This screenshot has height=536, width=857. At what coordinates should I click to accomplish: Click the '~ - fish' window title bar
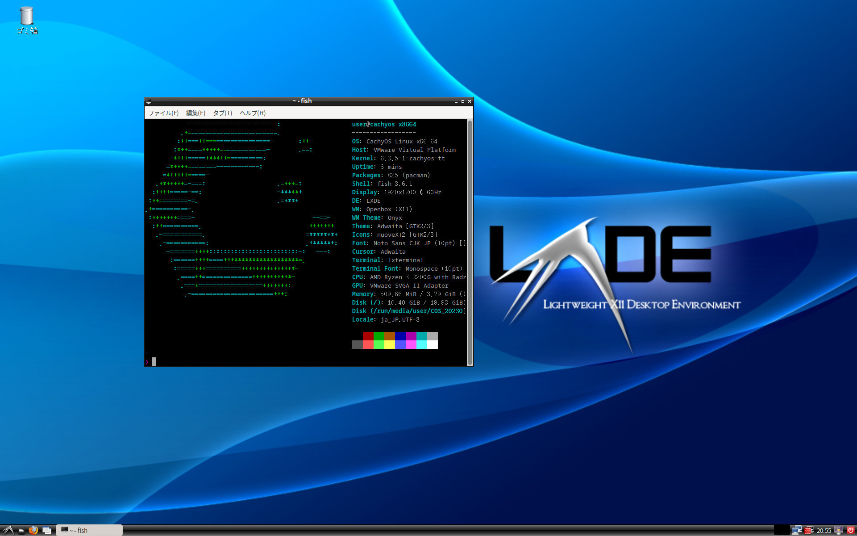pyautogui.click(x=302, y=101)
